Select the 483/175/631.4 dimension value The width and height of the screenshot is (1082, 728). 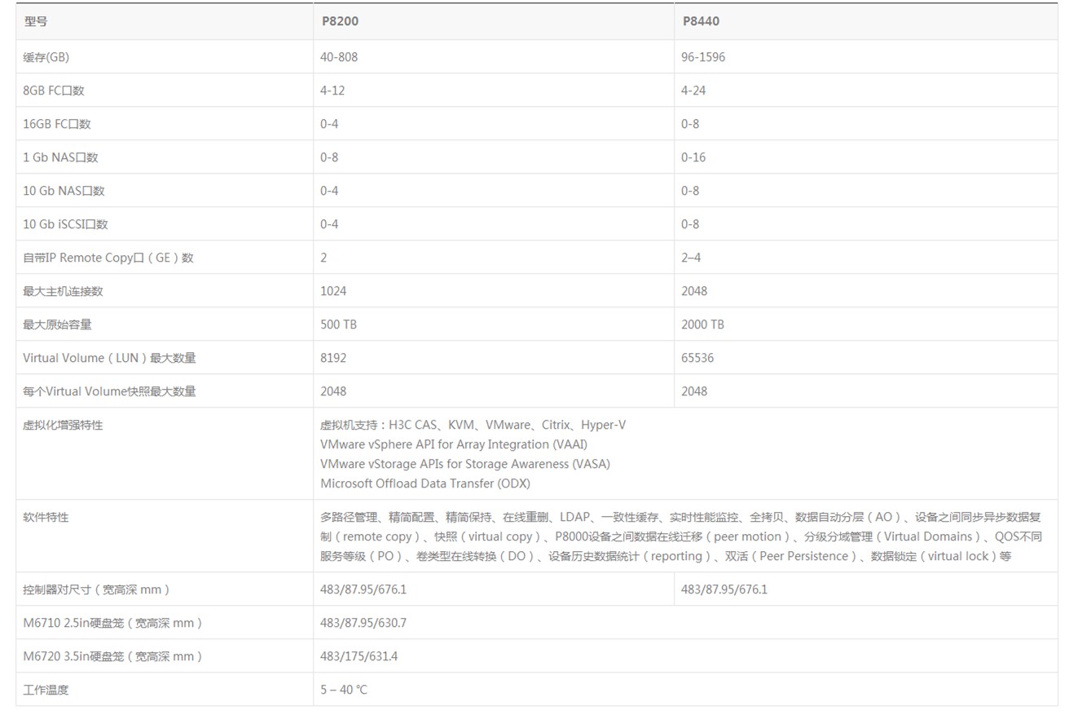point(358,656)
